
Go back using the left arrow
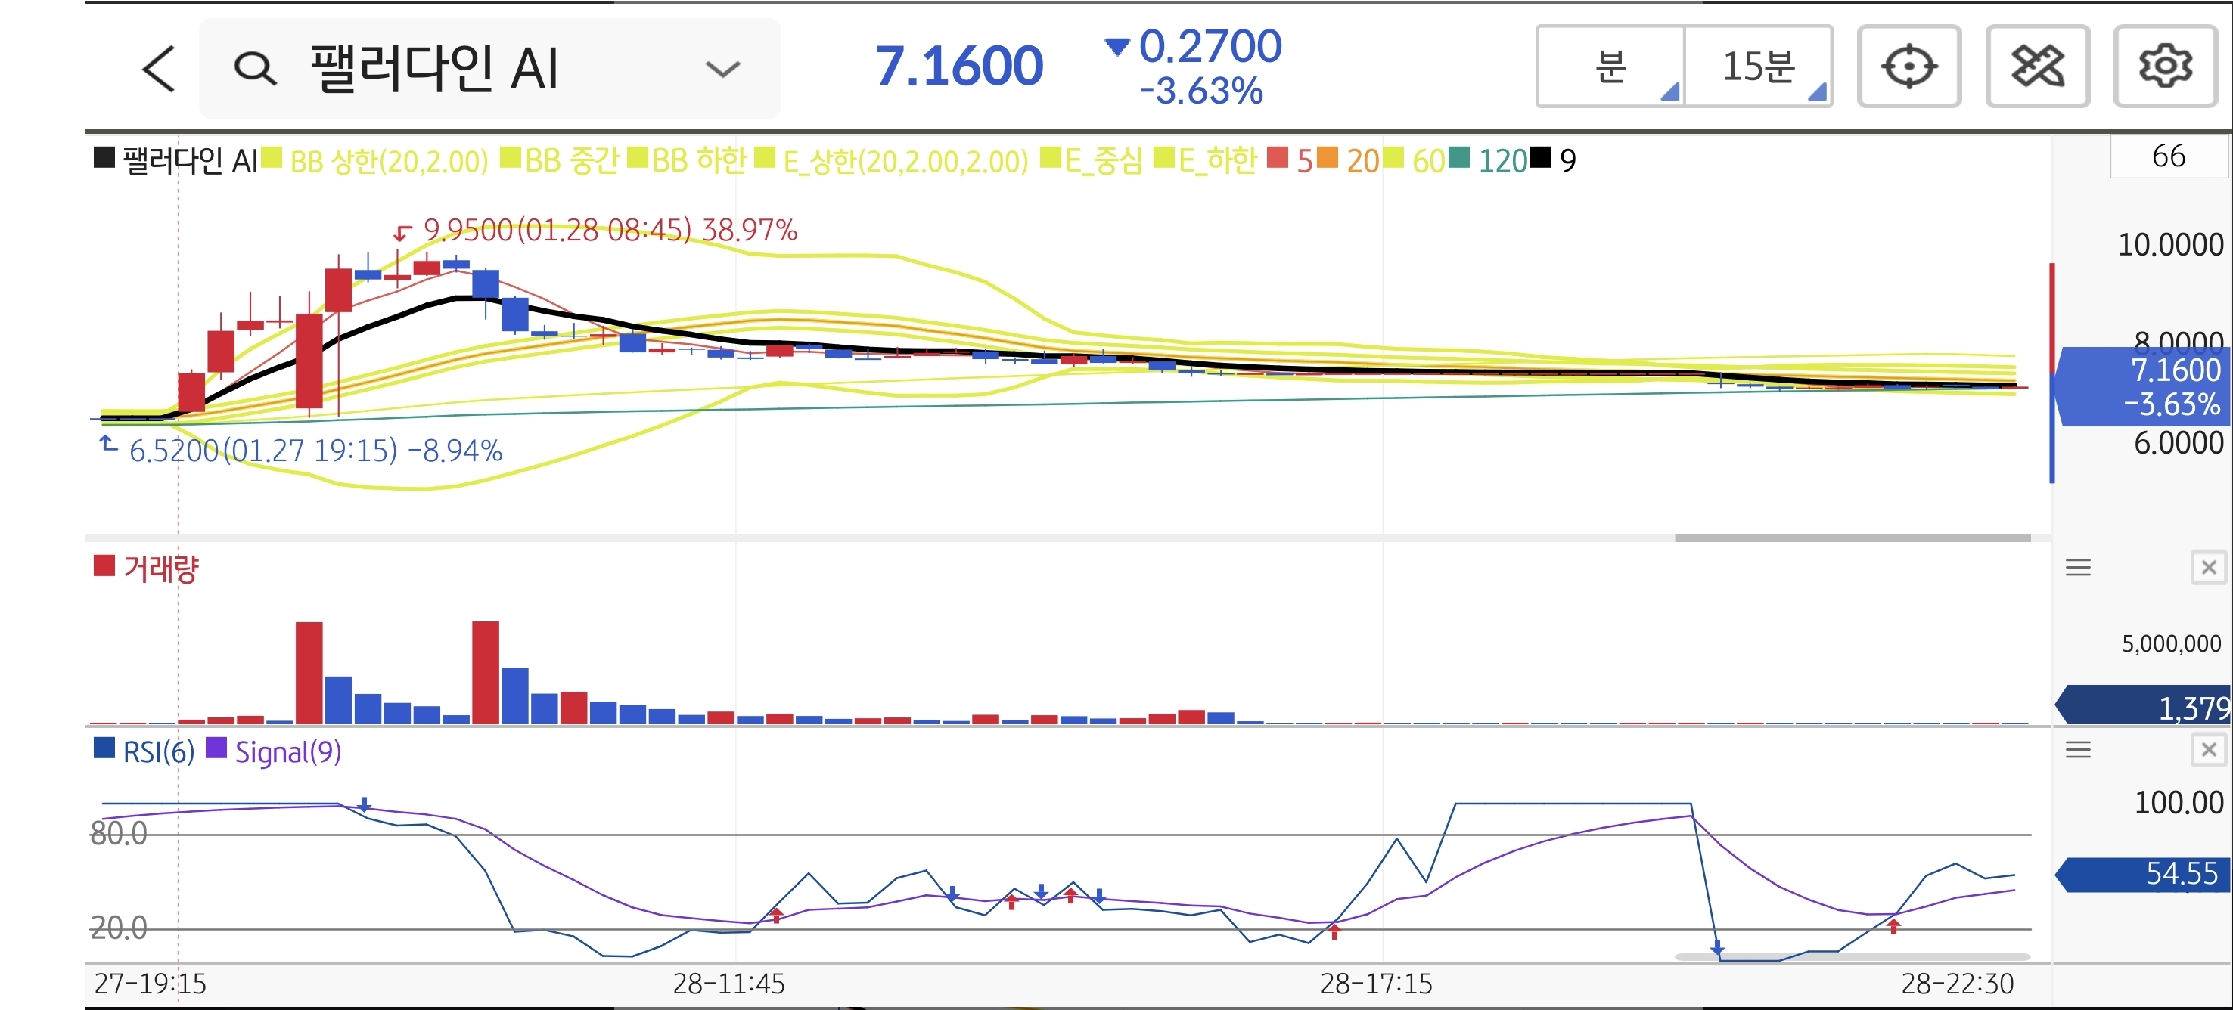point(159,69)
